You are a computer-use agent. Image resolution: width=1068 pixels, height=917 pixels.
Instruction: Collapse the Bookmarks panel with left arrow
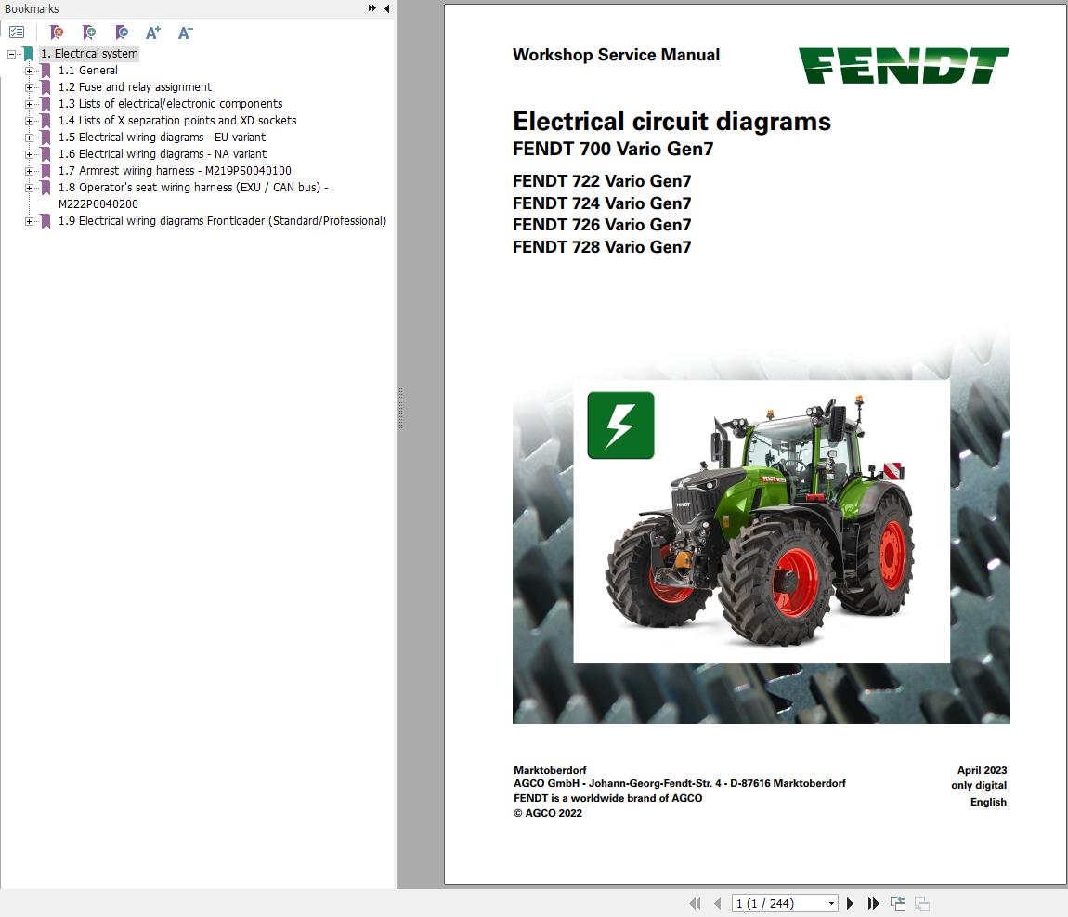click(387, 8)
